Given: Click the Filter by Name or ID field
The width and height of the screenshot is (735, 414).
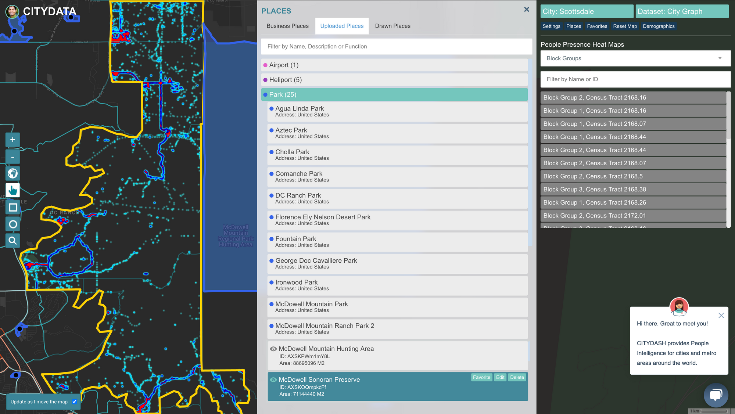Looking at the screenshot, I should pyautogui.click(x=635, y=79).
